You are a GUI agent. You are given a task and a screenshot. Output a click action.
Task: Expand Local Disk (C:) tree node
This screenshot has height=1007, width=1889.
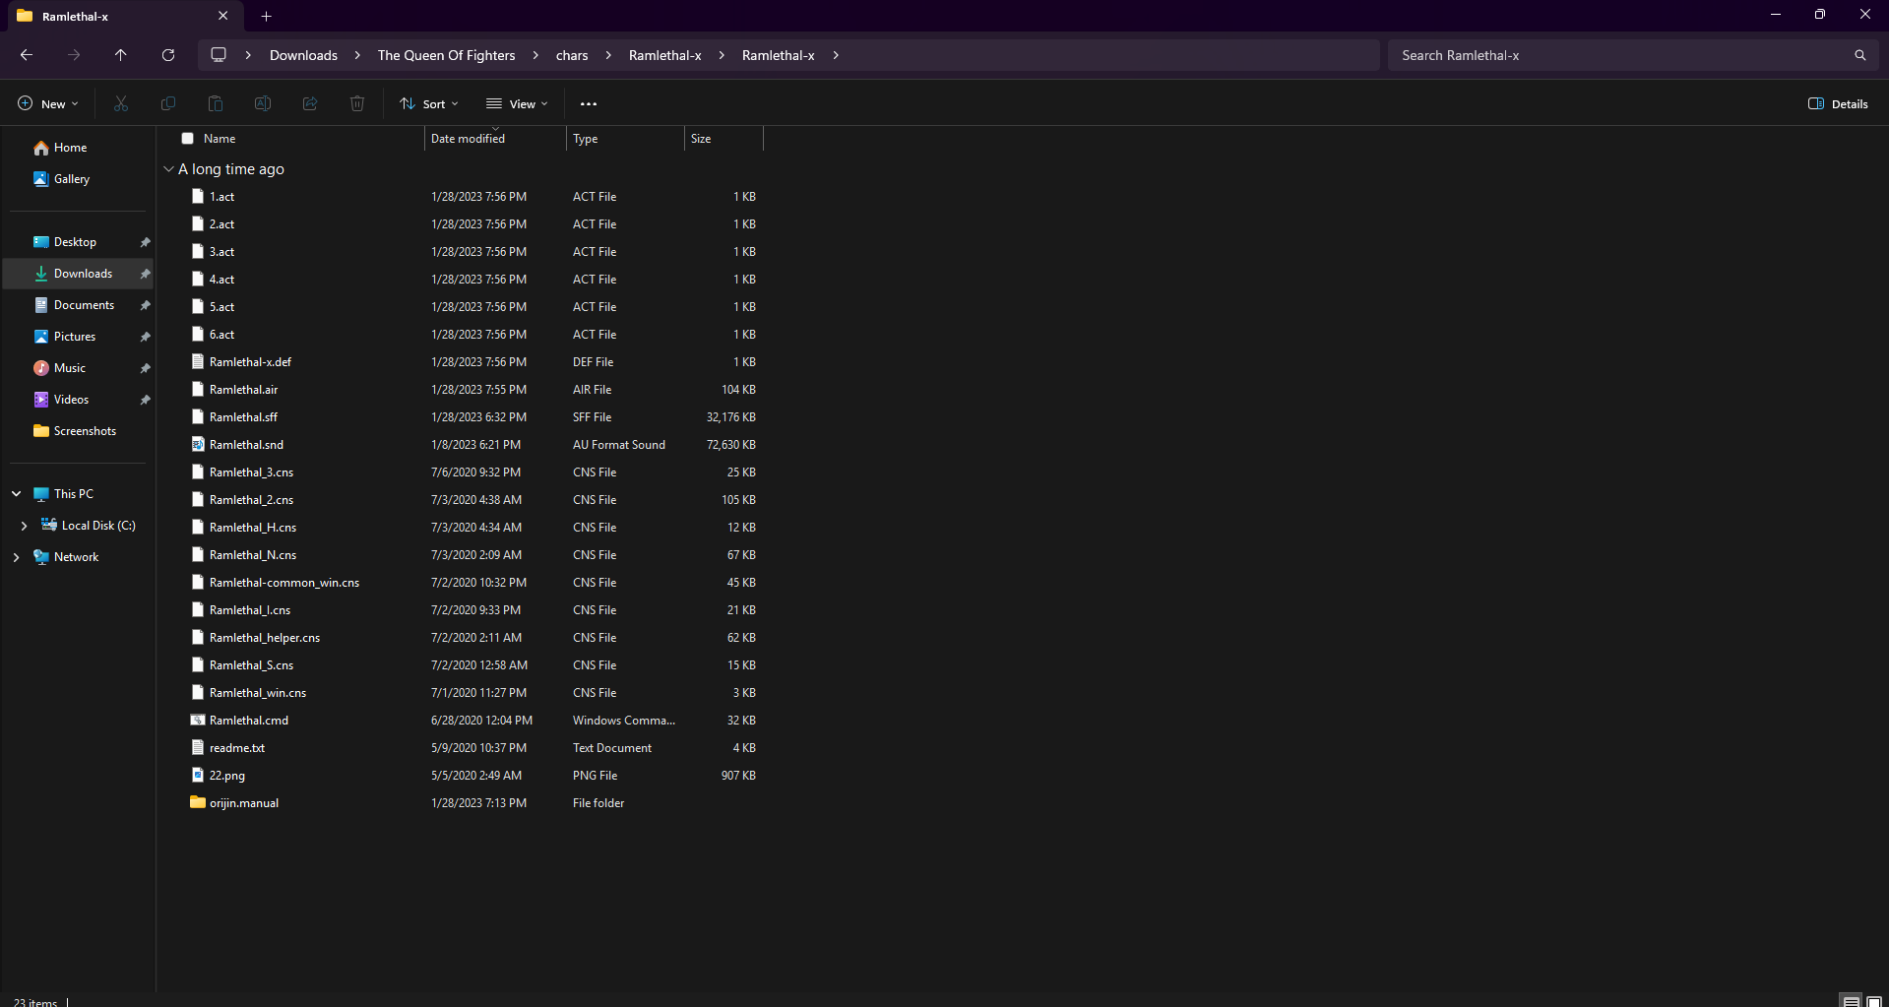click(x=24, y=526)
